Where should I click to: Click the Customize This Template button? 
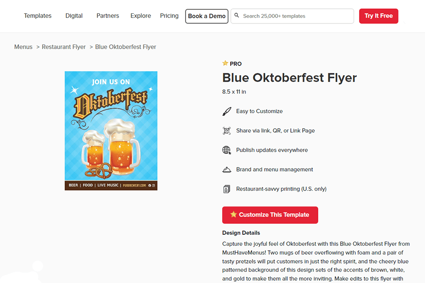pos(270,215)
